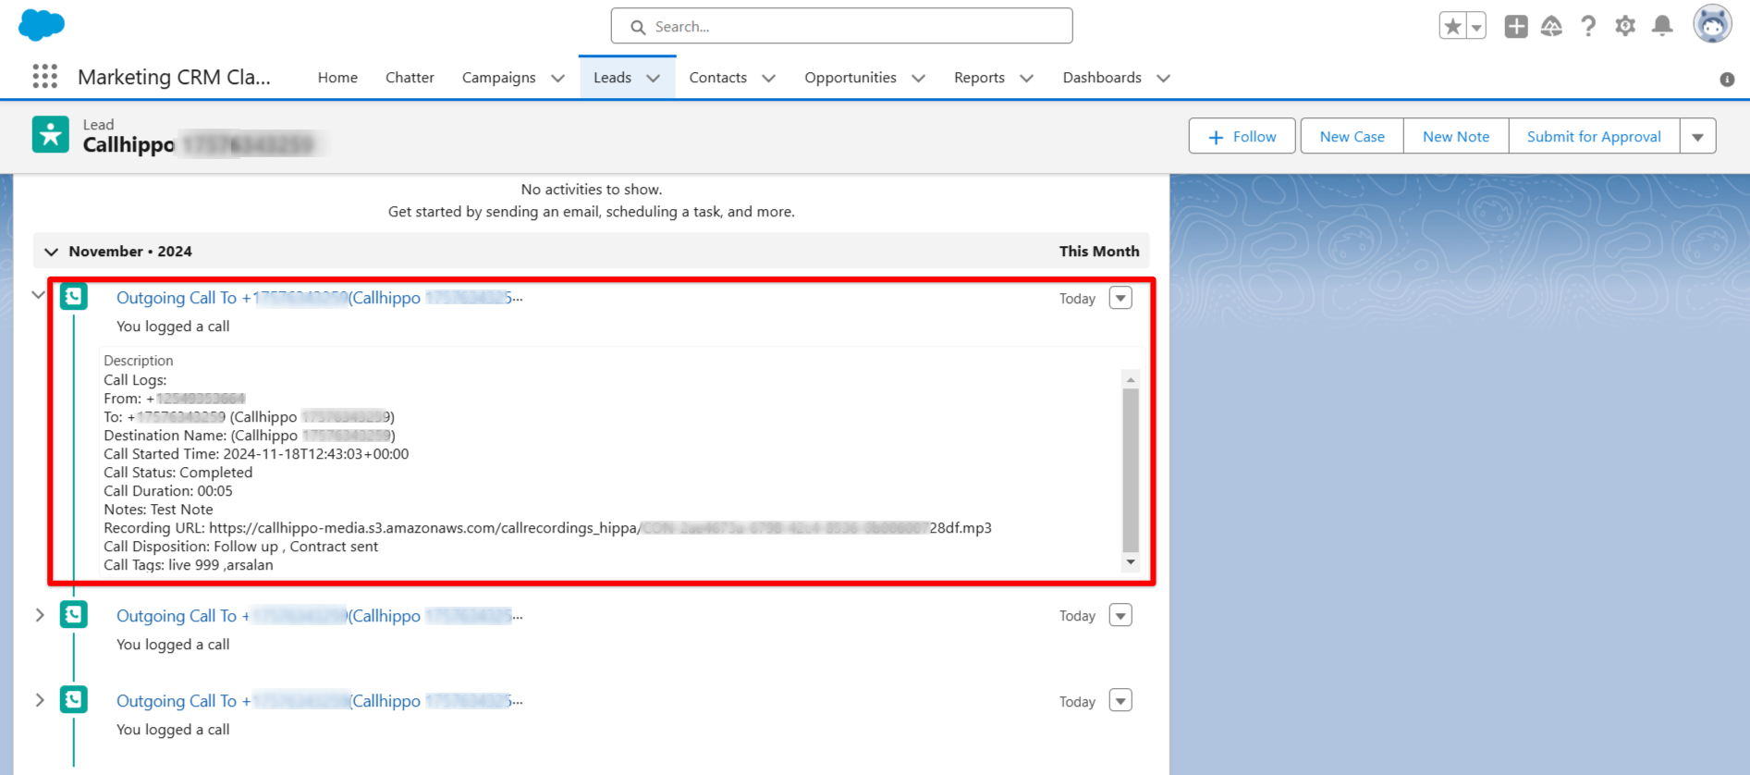1750x775 pixels.
Task: Focus the global Search field
Action: point(841,26)
